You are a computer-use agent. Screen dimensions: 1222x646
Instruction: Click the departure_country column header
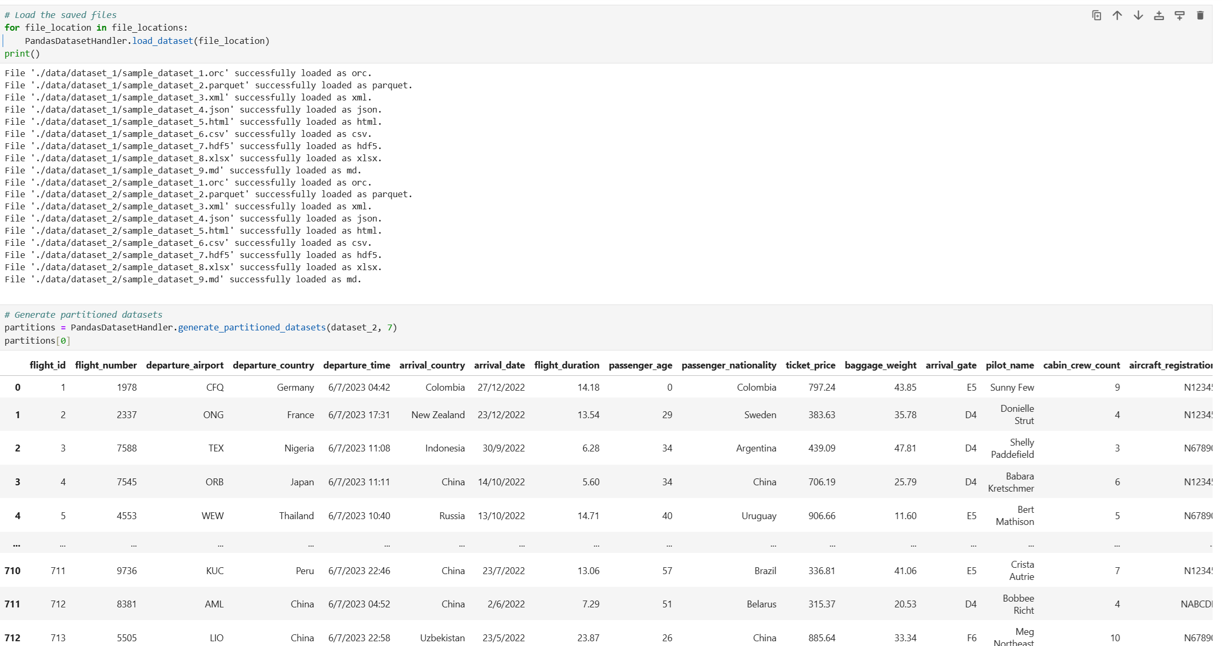pyautogui.click(x=273, y=365)
